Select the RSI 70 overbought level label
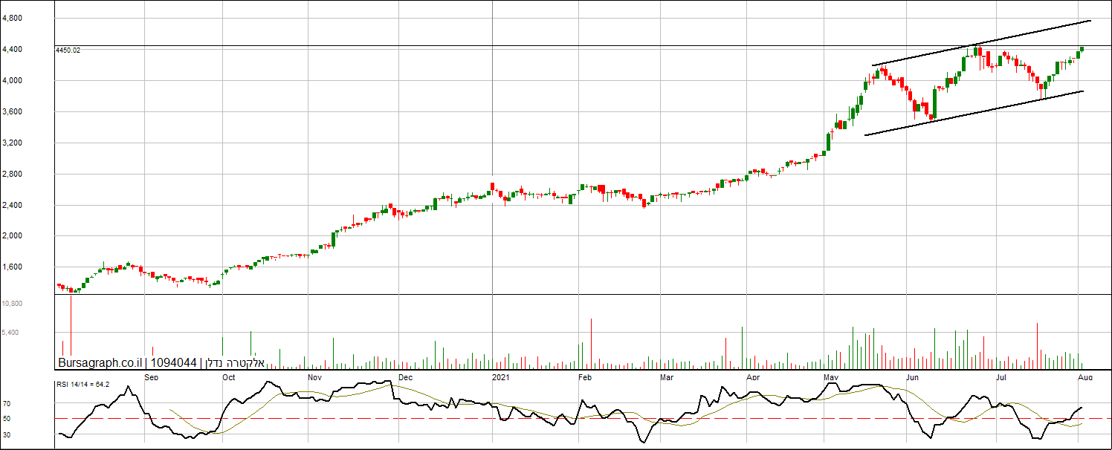The height and width of the screenshot is (450, 1112). coord(7,404)
